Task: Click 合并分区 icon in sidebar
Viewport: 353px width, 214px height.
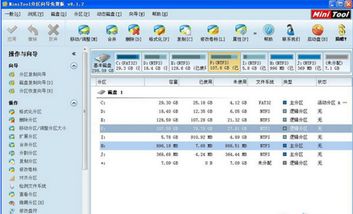Action: point(12,145)
